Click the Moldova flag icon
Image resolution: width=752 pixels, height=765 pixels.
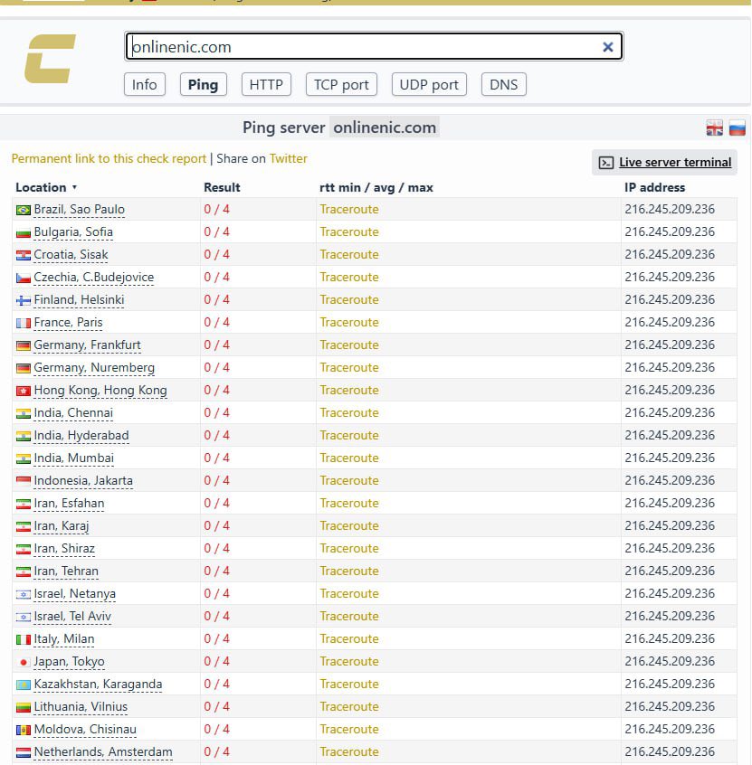(24, 730)
